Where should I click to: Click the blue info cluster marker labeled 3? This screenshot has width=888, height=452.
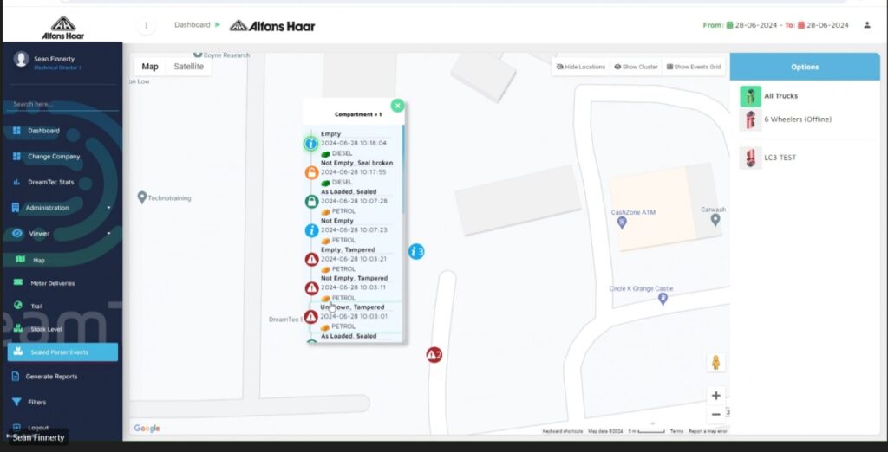click(416, 252)
